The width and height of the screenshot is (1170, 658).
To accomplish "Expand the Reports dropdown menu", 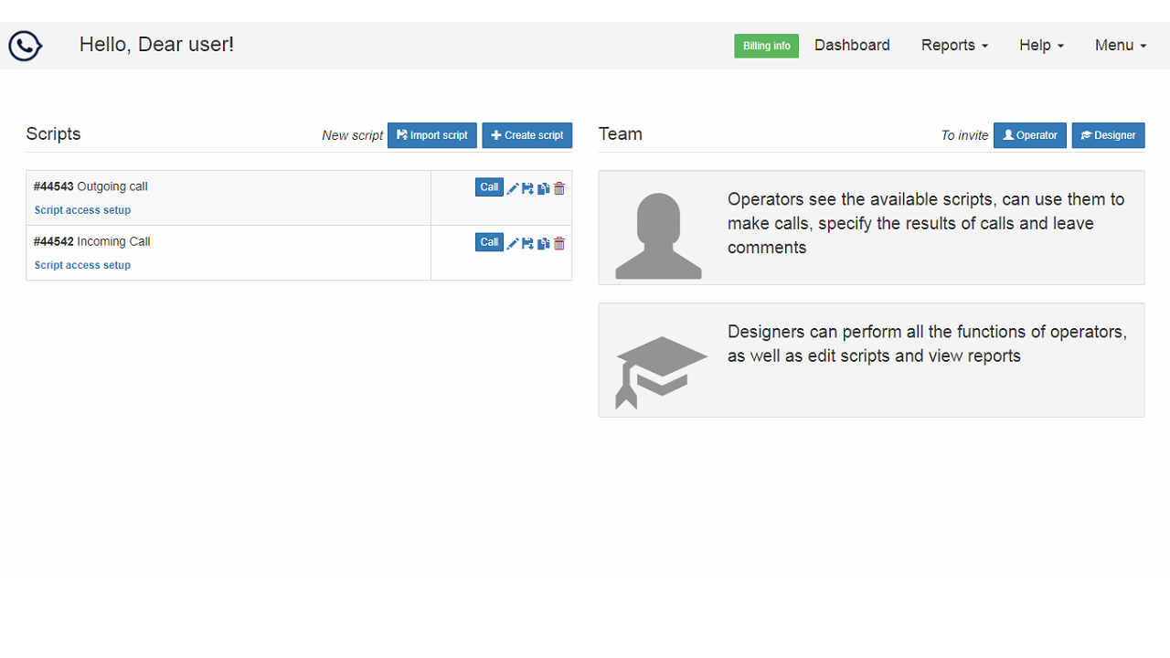I will pos(954,46).
